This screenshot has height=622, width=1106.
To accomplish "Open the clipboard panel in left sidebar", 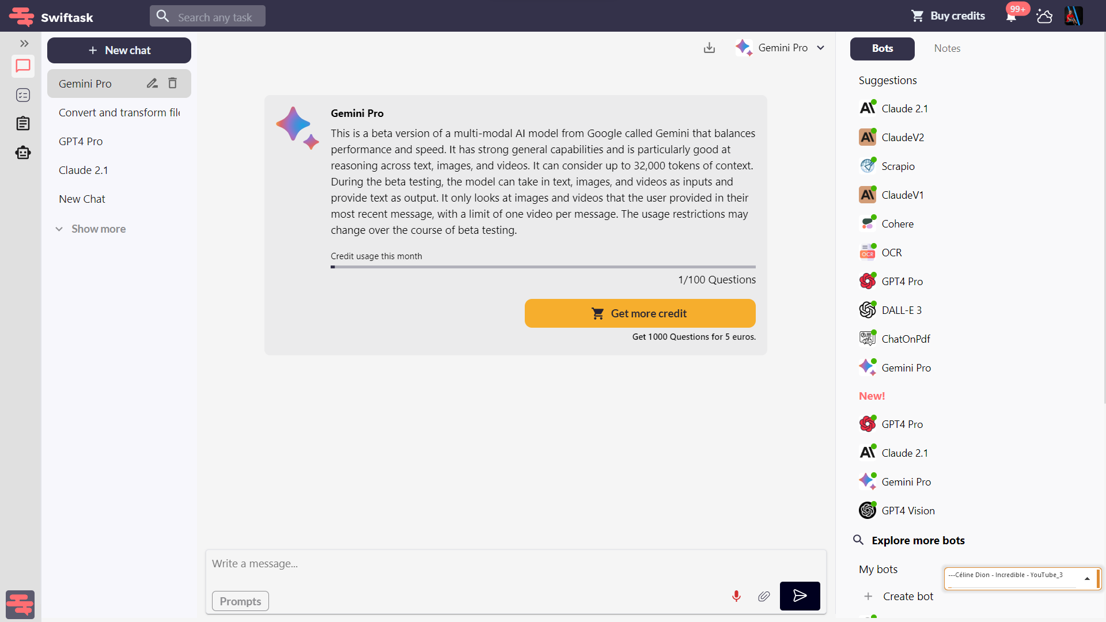I will (x=22, y=123).
